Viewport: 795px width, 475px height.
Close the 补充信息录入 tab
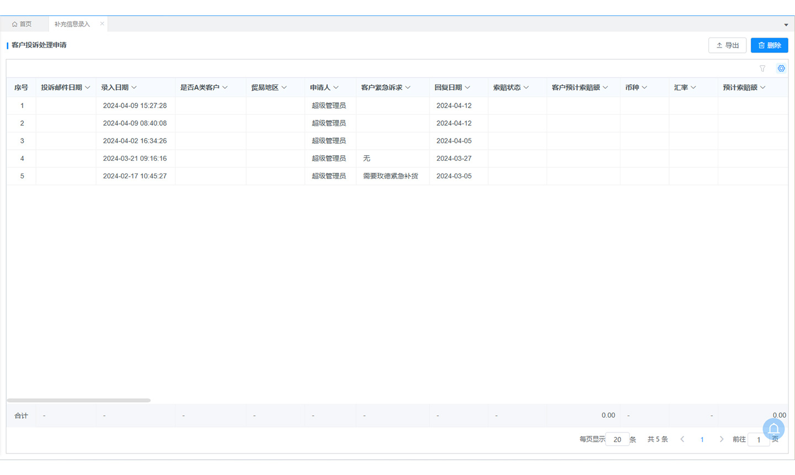point(102,24)
